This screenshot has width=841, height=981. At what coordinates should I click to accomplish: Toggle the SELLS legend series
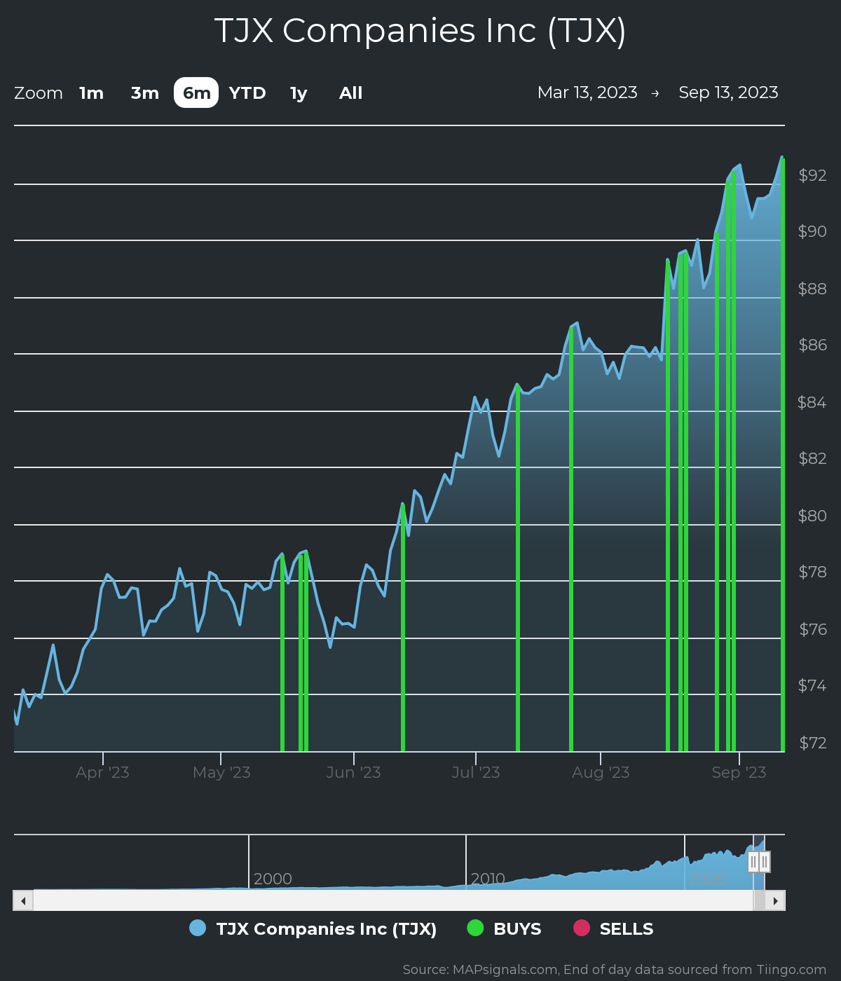614,928
